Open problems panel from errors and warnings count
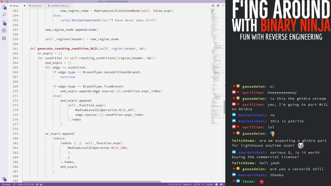The height and width of the screenshot is (186, 331). click(x=40, y=184)
